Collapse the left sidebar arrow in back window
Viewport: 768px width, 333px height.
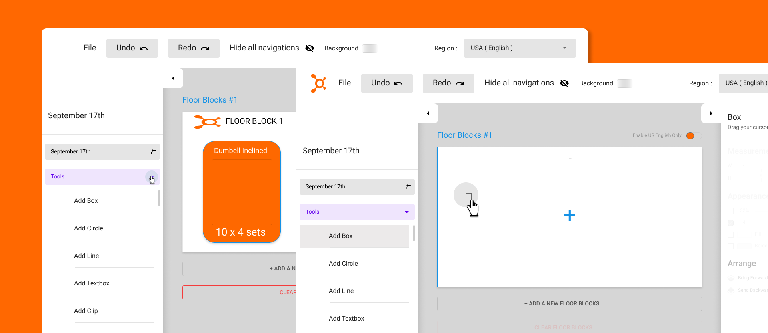[x=173, y=78]
